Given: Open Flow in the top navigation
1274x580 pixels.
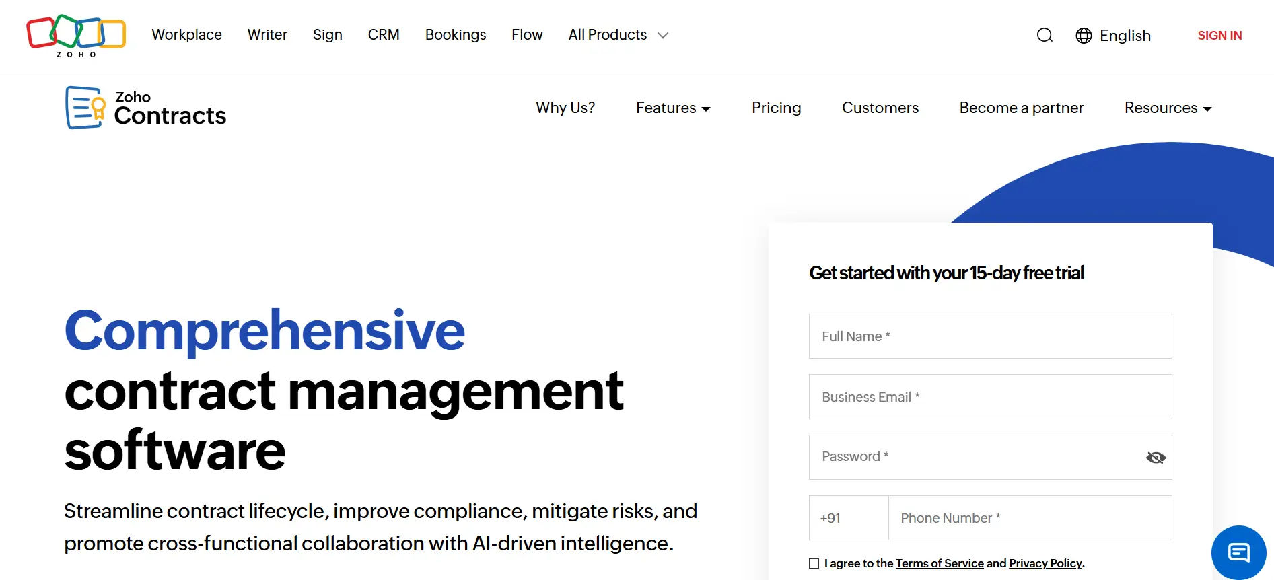Looking at the screenshot, I should [x=527, y=35].
